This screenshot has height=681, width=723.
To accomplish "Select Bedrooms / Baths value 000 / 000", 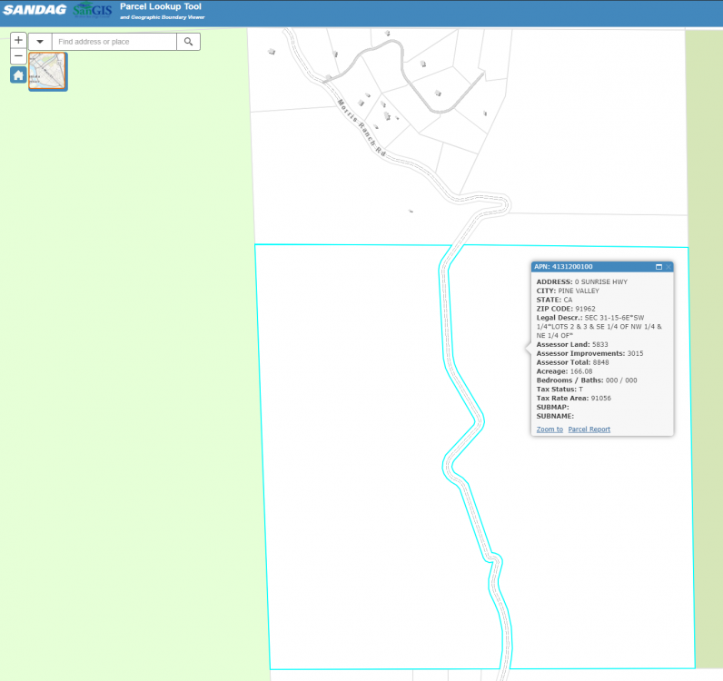I will pyautogui.click(x=621, y=380).
